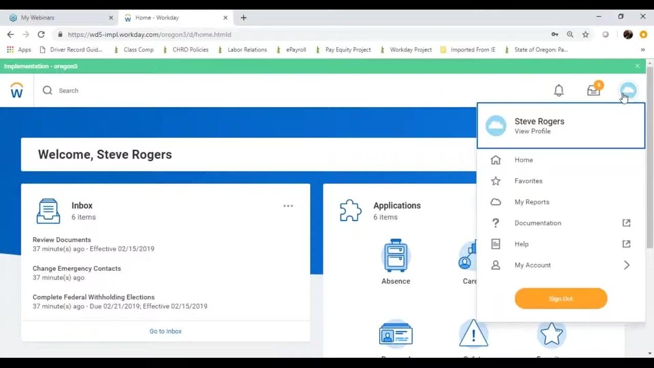
Task: Click the Applications puzzle piece icon
Action: click(x=351, y=211)
